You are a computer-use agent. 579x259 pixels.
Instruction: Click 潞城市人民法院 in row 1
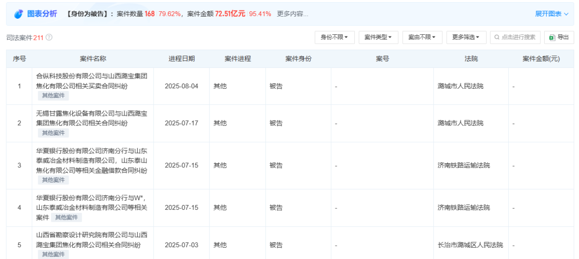tap(460, 86)
